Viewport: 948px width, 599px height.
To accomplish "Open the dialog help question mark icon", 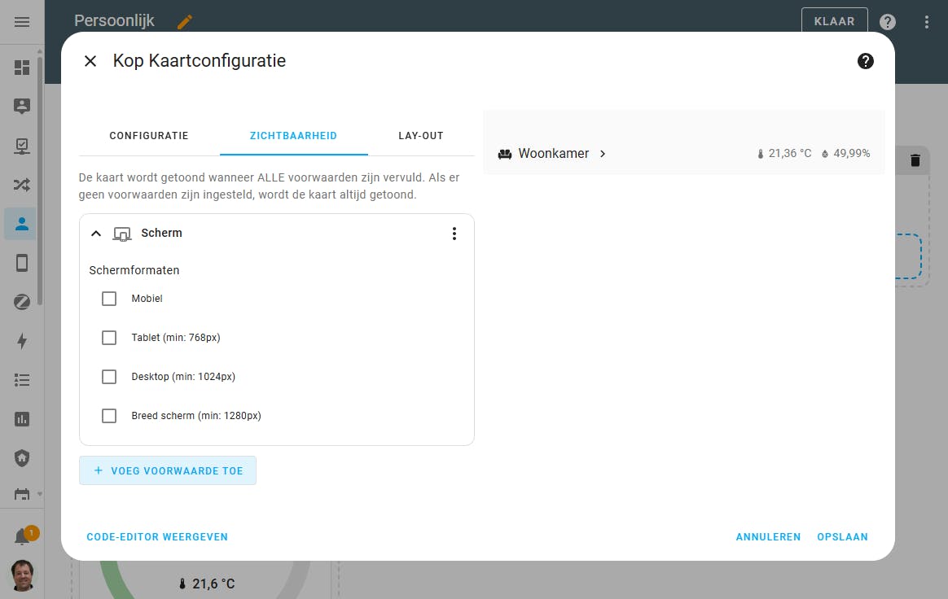I will point(865,61).
